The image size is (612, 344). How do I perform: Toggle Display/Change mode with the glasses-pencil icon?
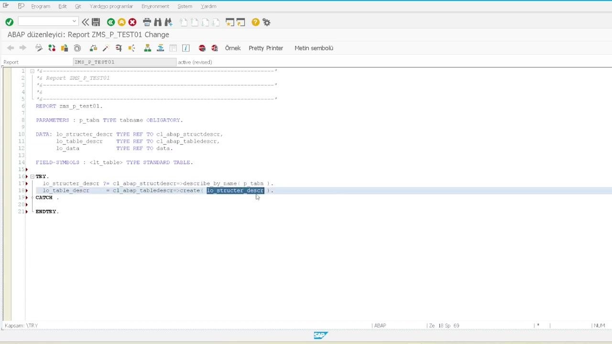point(39,48)
